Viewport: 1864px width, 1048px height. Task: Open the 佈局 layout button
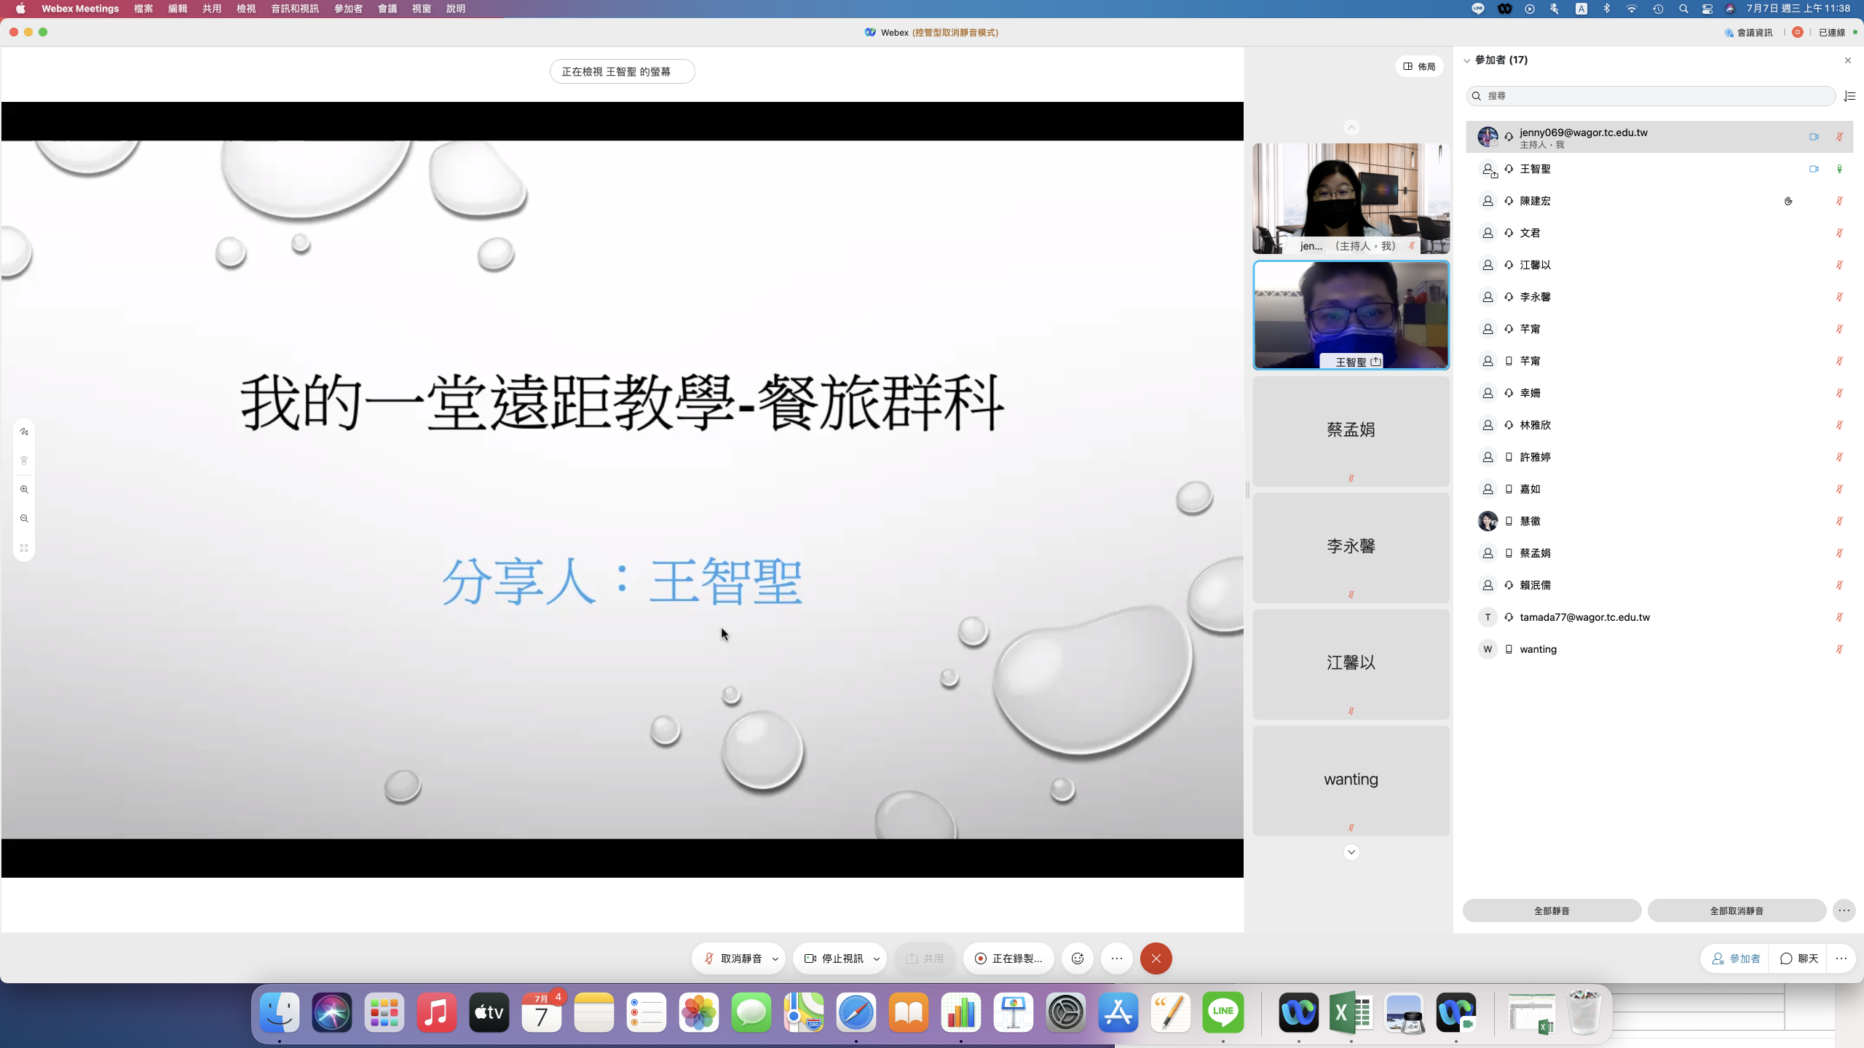point(1420,66)
